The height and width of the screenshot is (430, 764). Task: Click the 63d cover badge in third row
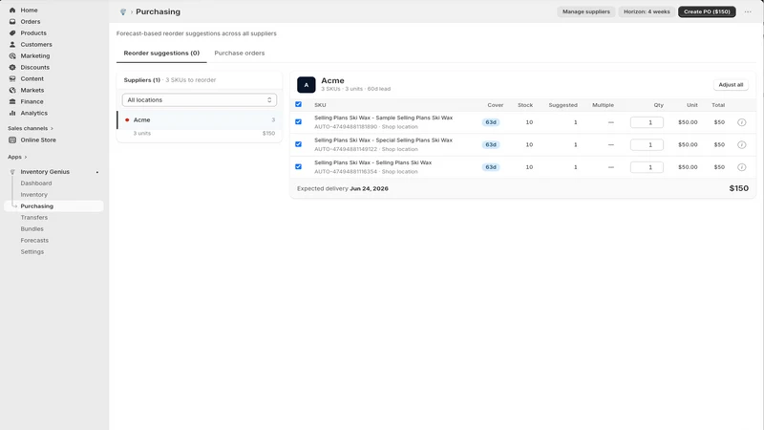[x=491, y=167]
